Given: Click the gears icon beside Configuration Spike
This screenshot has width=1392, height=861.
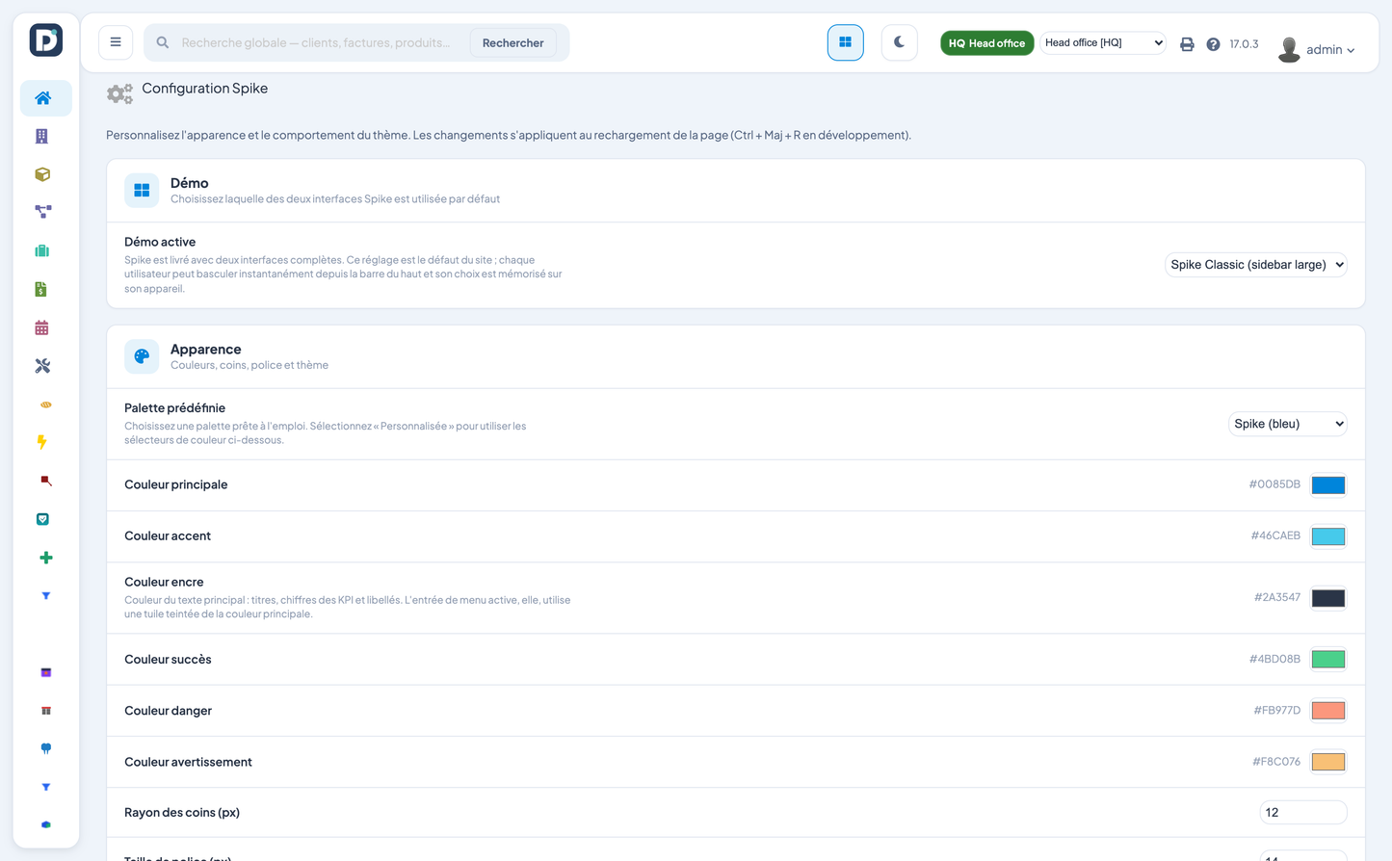Looking at the screenshot, I should point(119,93).
